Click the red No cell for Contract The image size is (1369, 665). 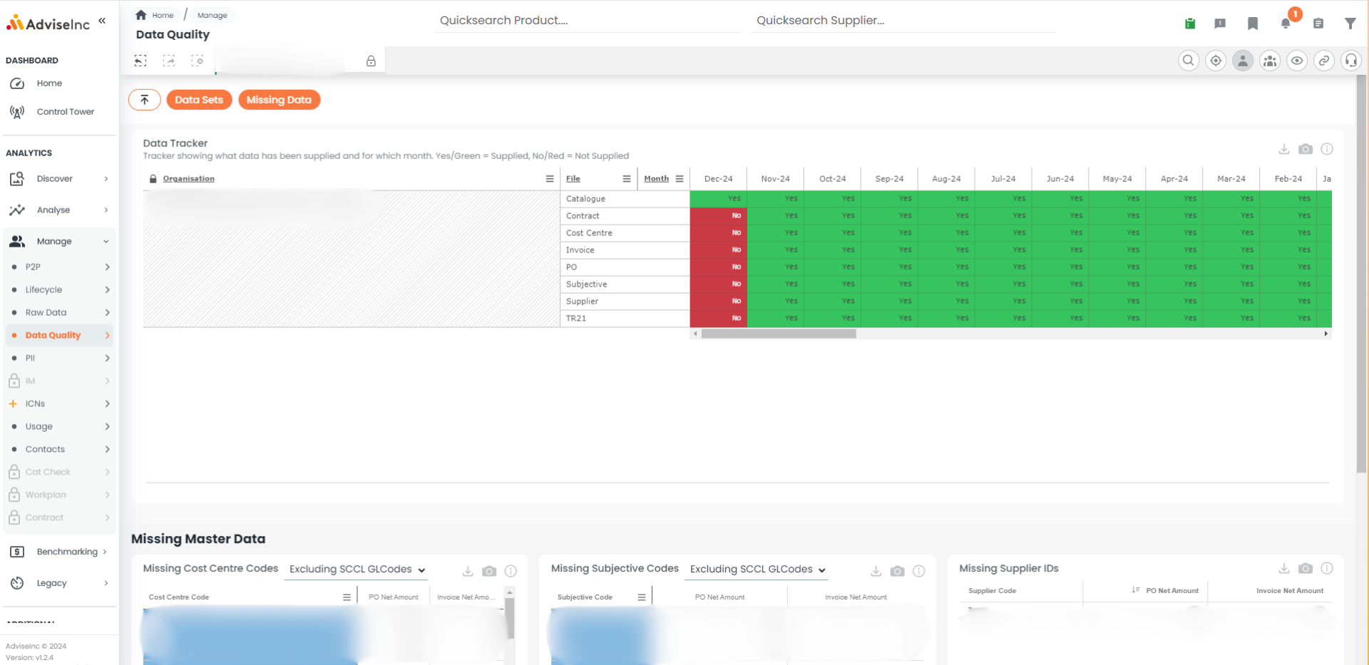pos(718,216)
